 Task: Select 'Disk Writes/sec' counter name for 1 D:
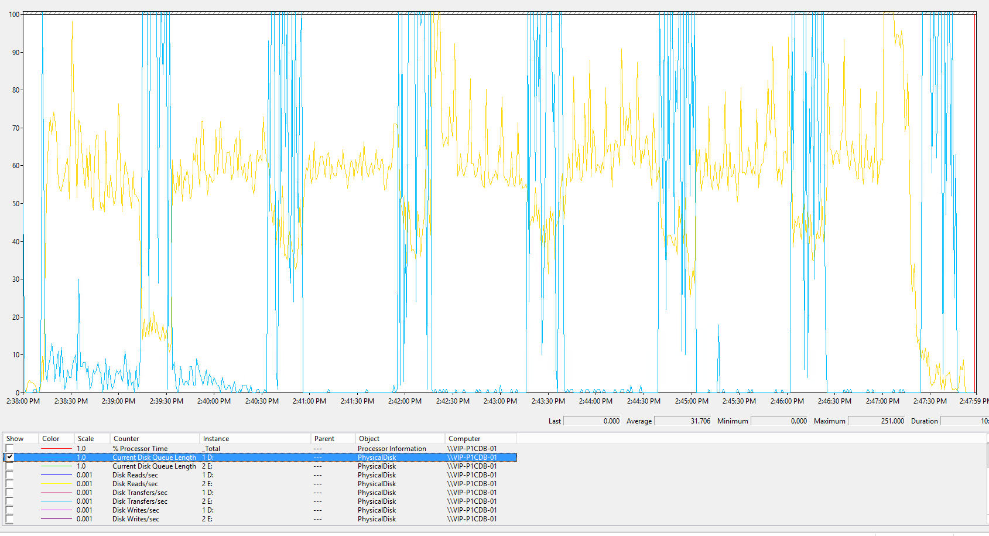click(136, 510)
